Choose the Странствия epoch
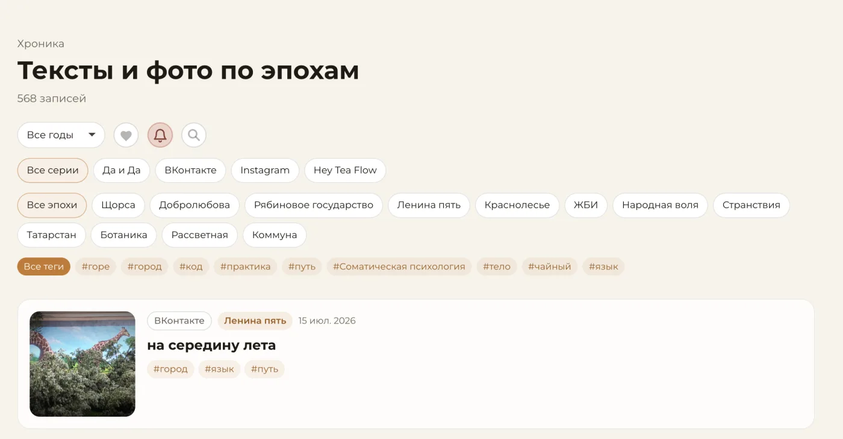843x439 pixels. [x=751, y=205]
